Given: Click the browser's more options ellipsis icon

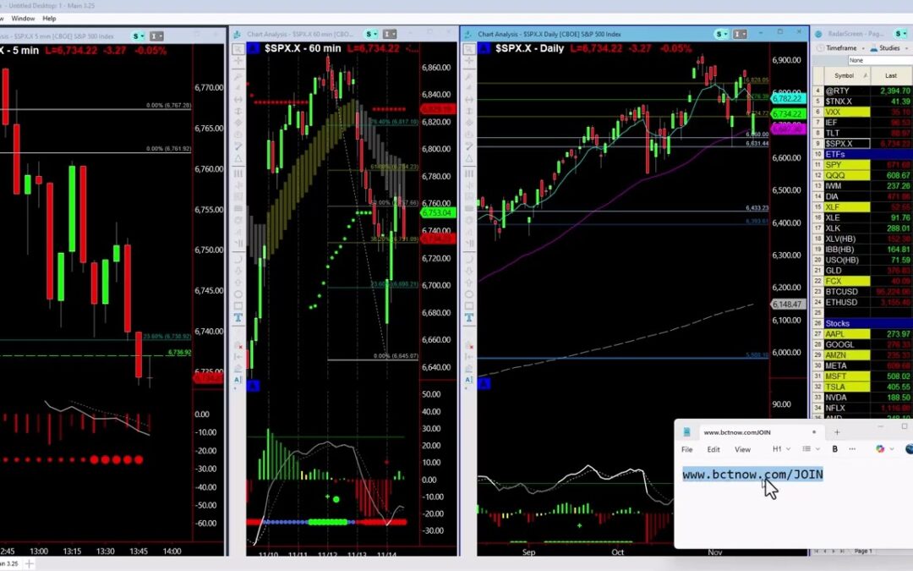Looking at the screenshot, I should (x=852, y=449).
